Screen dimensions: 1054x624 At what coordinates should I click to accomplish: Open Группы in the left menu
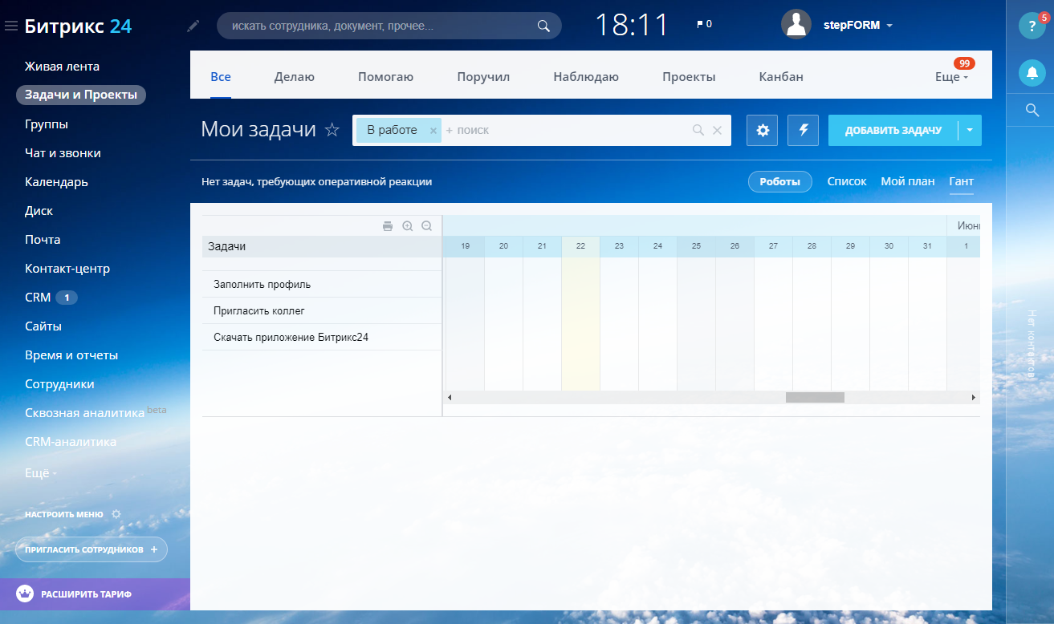click(x=47, y=124)
